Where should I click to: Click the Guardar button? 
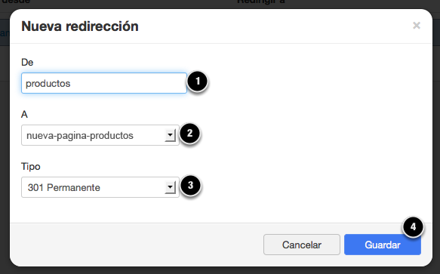click(x=383, y=245)
